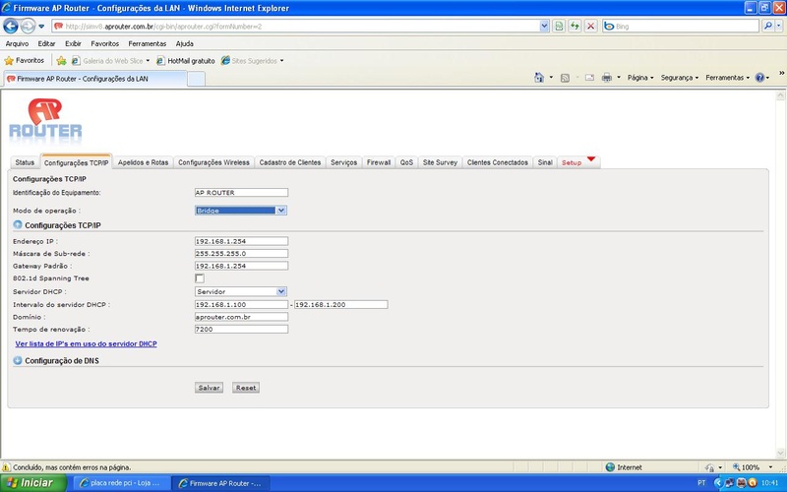Toggle the 802.1d Spanning Tree checkbox
Image resolution: width=787 pixels, height=492 pixels.
(x=200, y=278)
